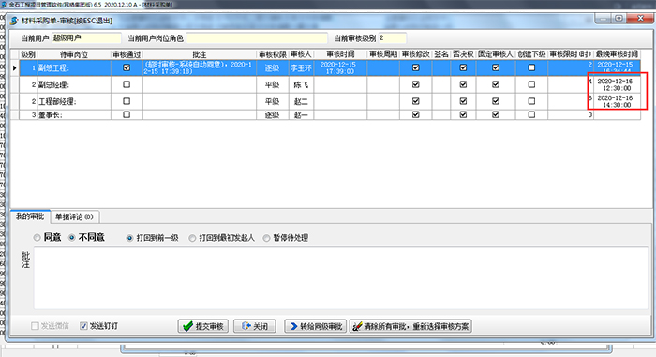656x357 pixels.
Task: Click the eraser icon of 清除所有审批
Action: point(357,326)
